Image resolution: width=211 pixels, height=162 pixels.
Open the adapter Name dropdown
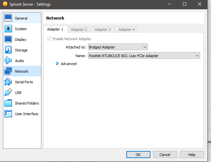click(144, 56)
